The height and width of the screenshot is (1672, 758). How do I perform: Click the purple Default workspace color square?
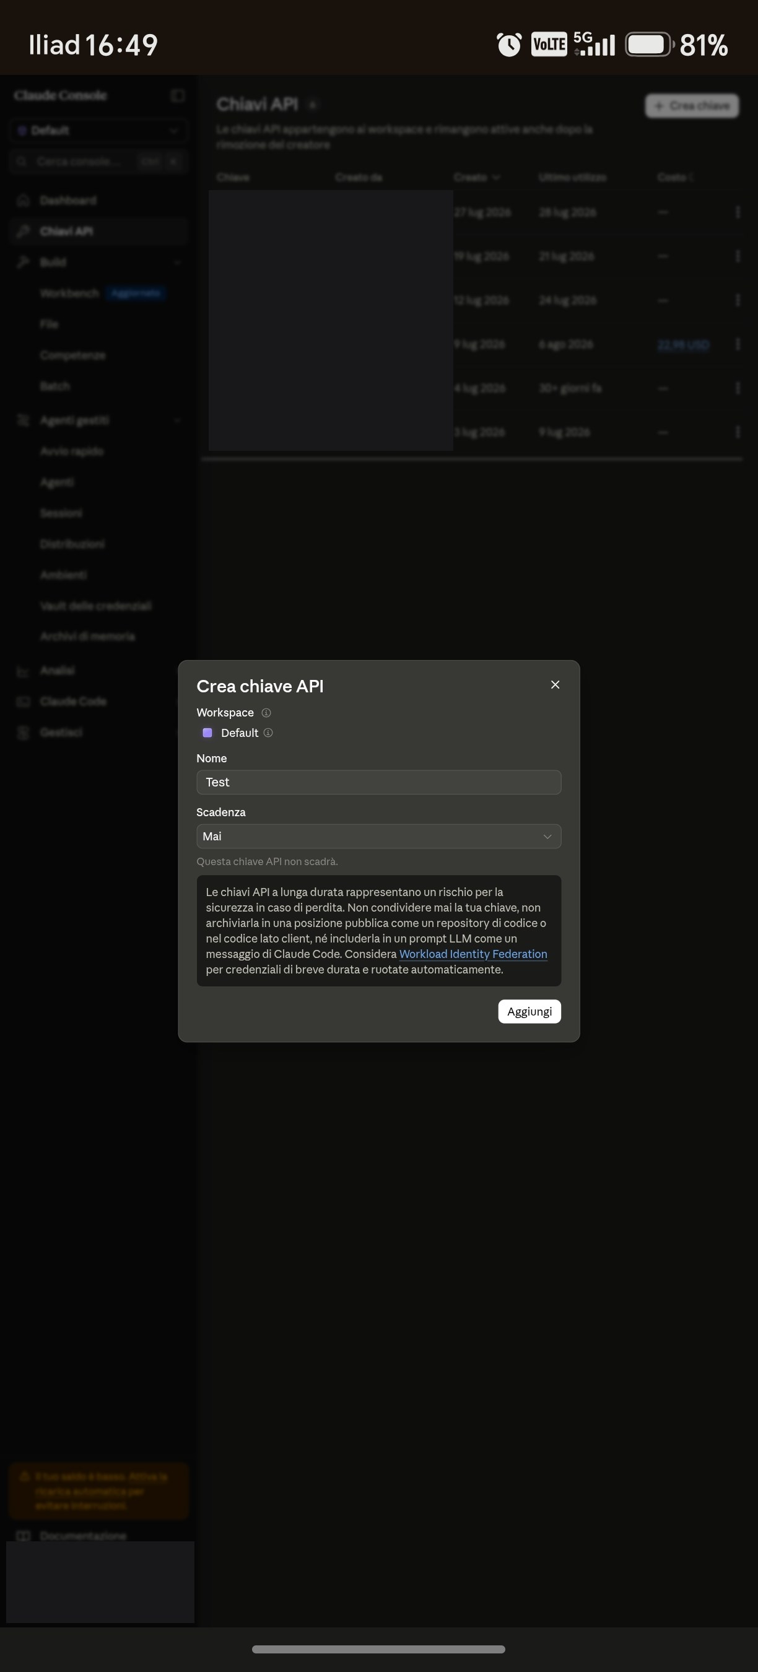(x=207, y=733)
